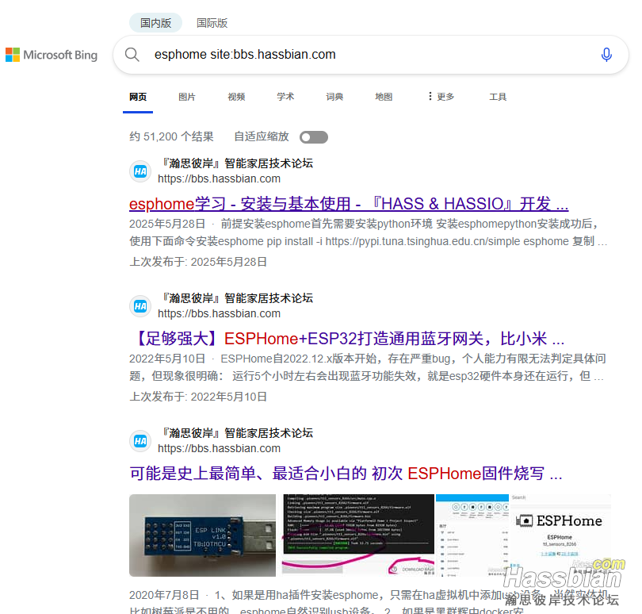Click HA favicon of ESPHome固件烧写 result
This screenshot has width=642, height=614.
(140, 441)
